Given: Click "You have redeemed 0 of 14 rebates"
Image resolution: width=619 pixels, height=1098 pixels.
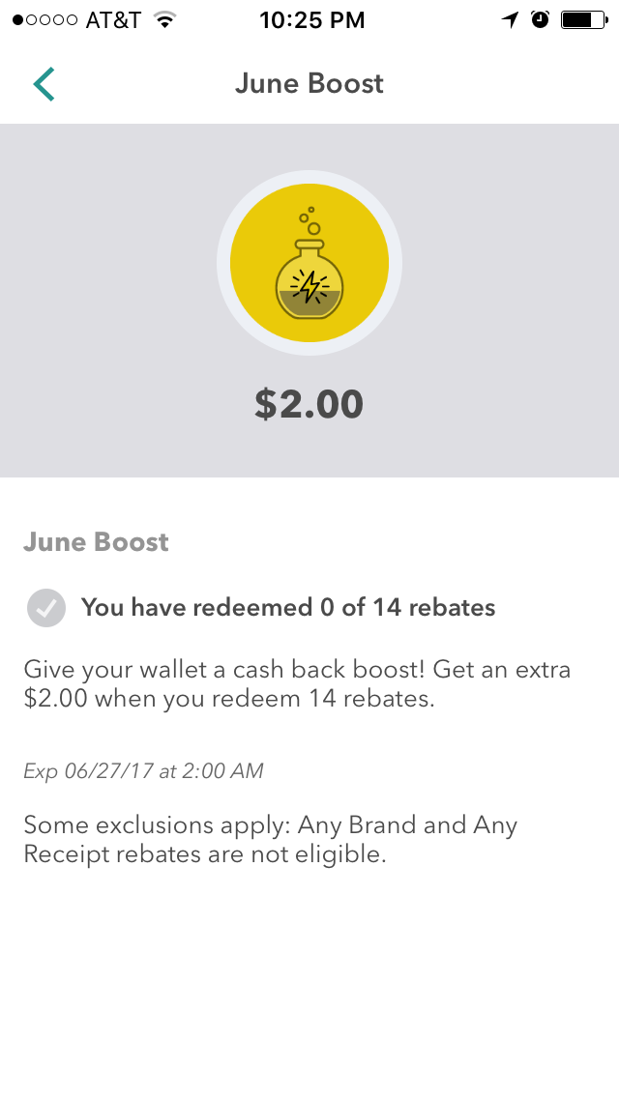Looking at the screenshot, I should click(x=288, y=608).
